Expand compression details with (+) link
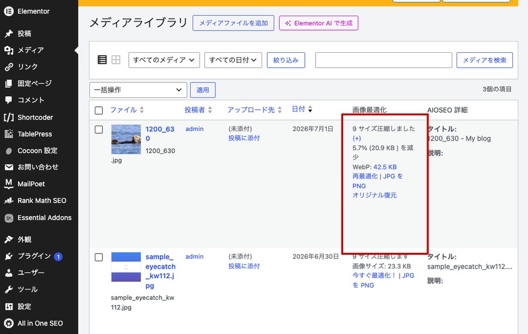 [356, 138]
